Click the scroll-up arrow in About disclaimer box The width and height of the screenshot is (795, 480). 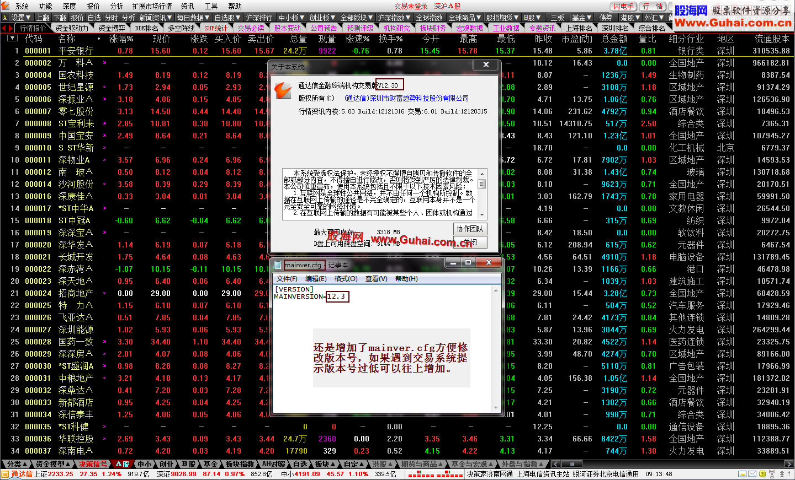pos(482,173)
